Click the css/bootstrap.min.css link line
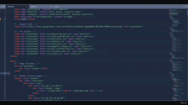Screen dimensions: 188x105 click(x=53, y=34)
